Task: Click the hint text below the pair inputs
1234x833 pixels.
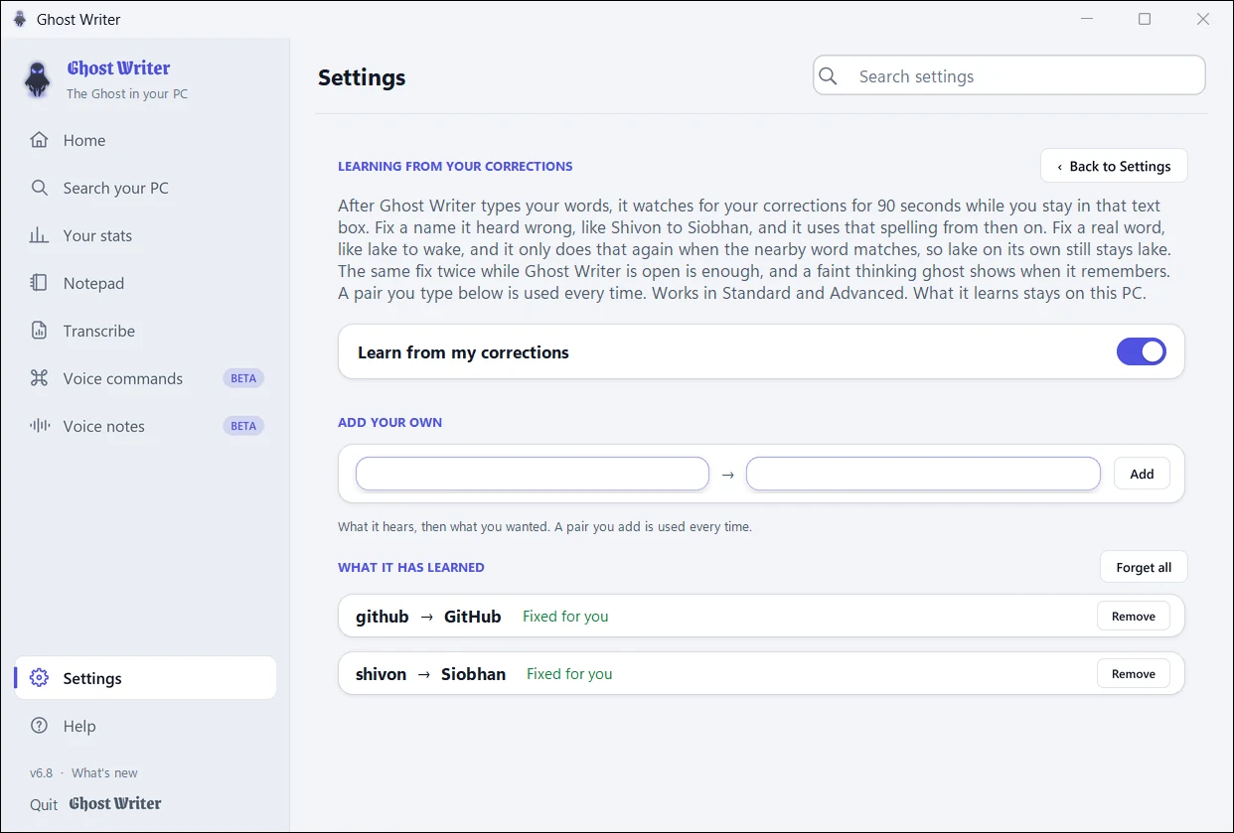Action: 544,526
